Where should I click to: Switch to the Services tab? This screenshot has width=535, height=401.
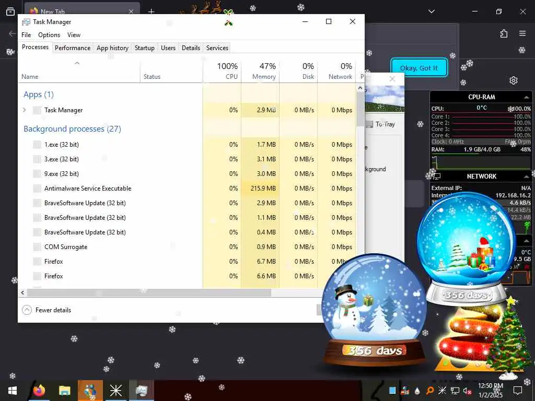pos(217,48)
